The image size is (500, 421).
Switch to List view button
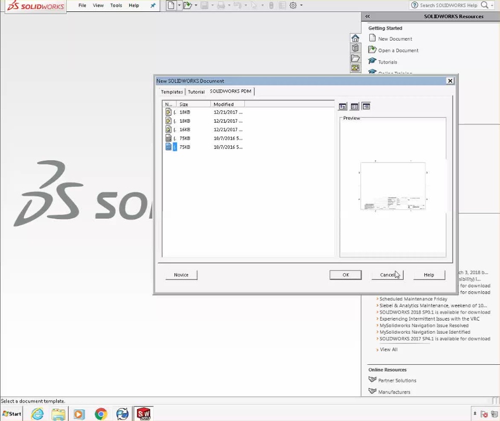354,107
